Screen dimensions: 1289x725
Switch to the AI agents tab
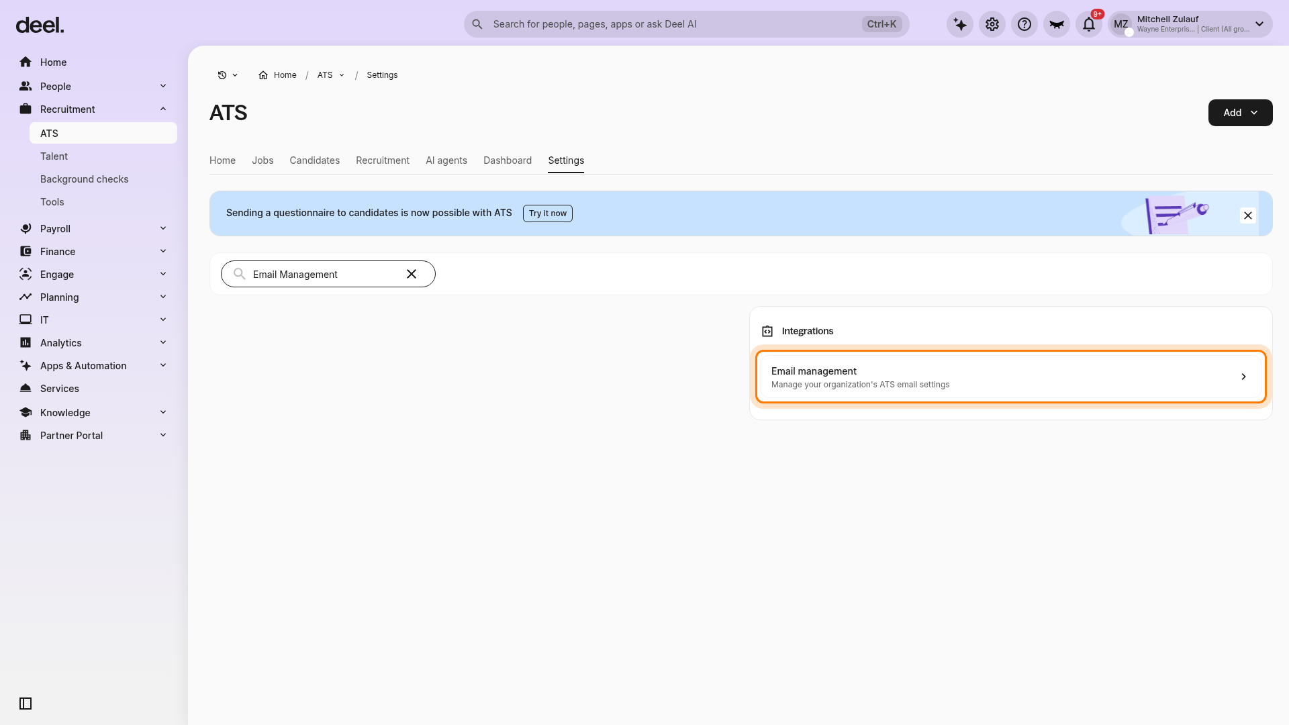click(446, 160)
